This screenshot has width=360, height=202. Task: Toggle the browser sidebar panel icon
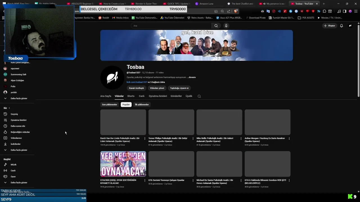(345, 11)
